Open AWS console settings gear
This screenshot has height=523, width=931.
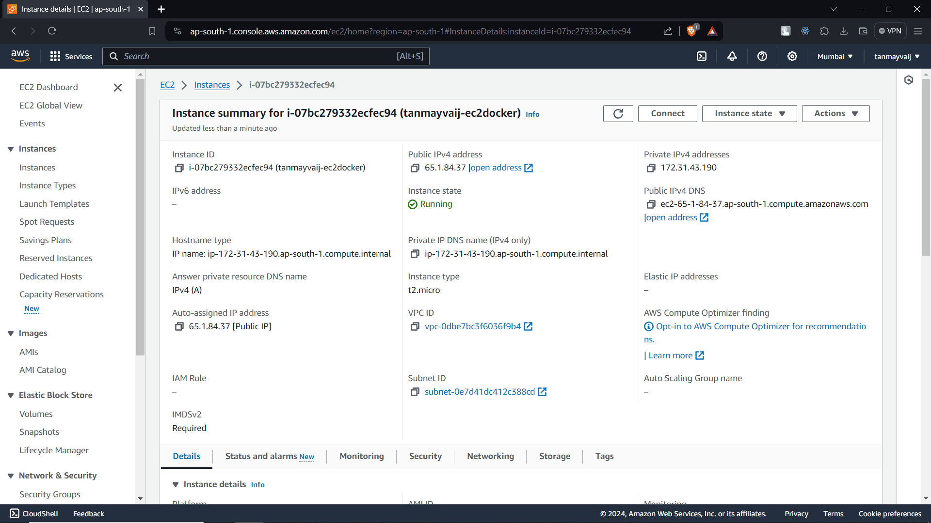(x=792, y=56)
